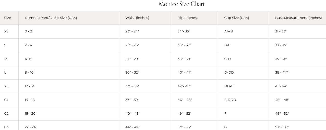
Task: Click the 42"- 45" hip cell
Action: (184, 86)
